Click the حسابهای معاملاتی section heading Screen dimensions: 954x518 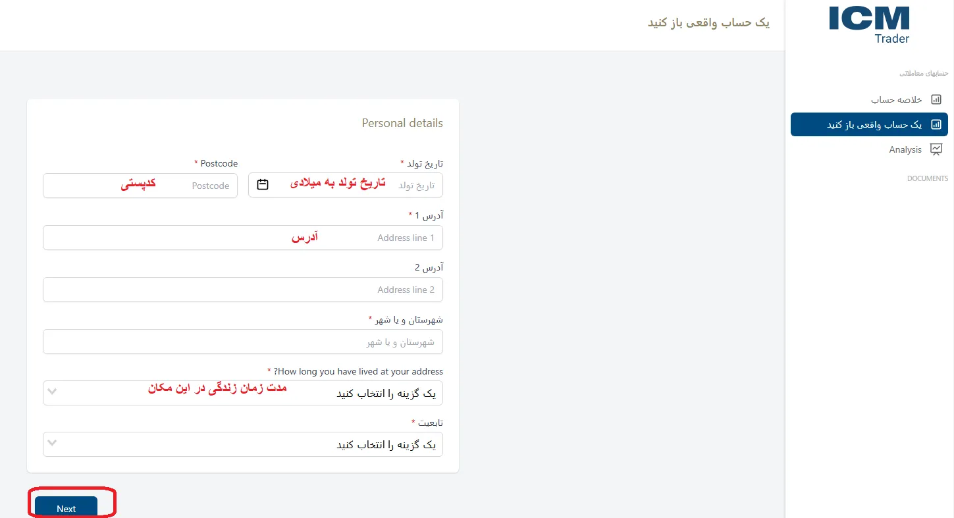tap(924, 73)
